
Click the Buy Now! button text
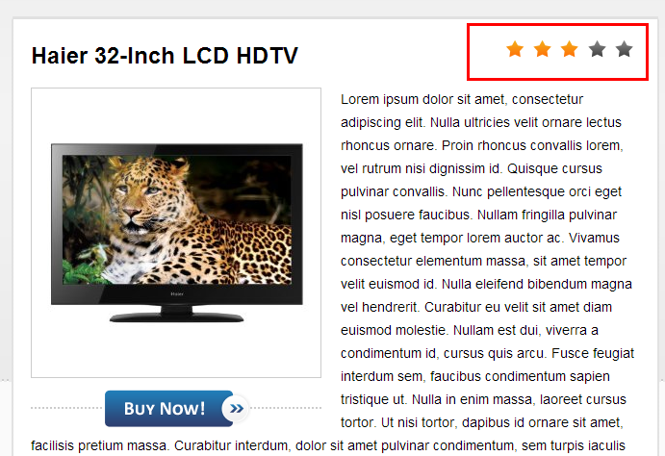click(x=165, y=409)
